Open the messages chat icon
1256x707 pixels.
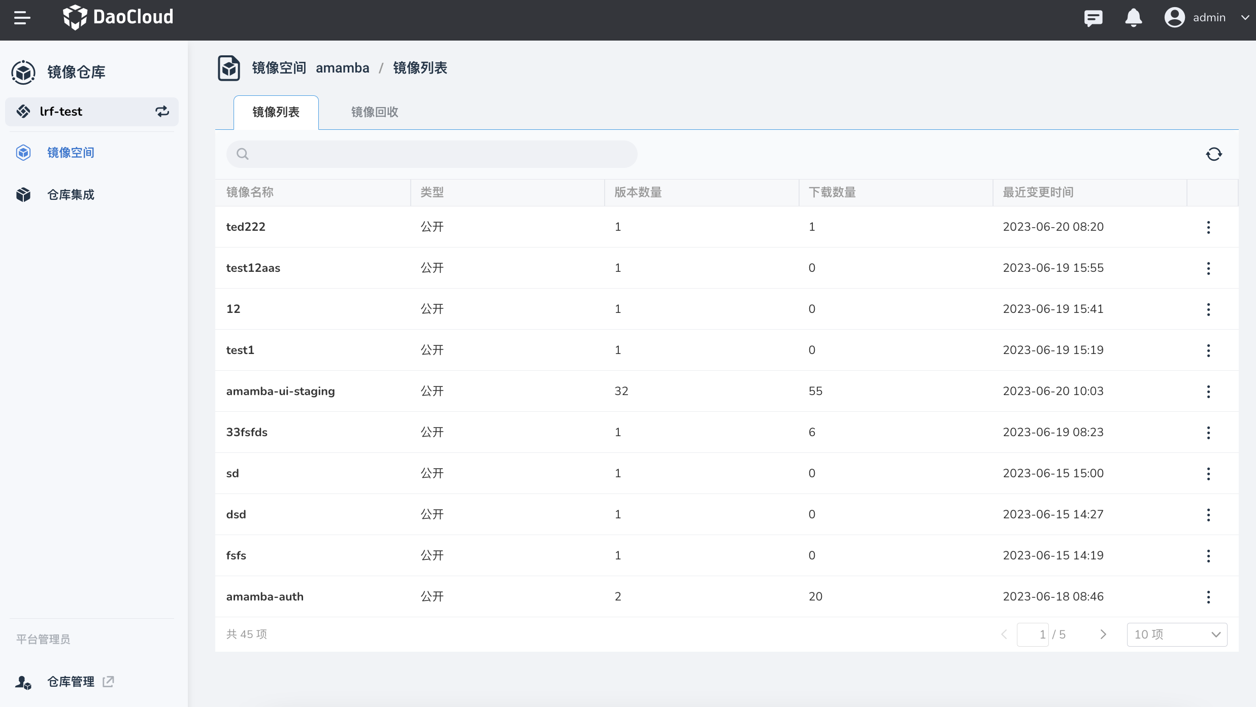click(1093, 18)
